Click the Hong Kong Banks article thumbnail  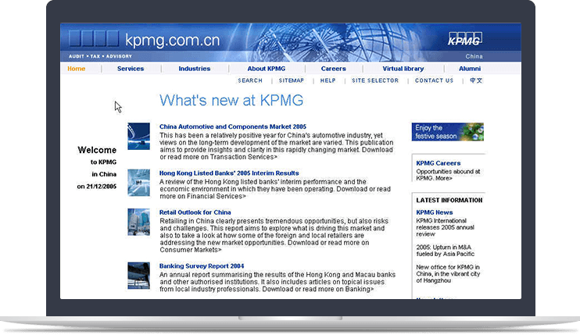[138, 182]
